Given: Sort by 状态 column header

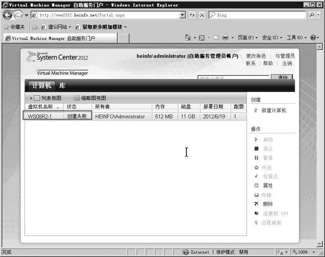Looking at the screenshot, I should pos(78,107).
